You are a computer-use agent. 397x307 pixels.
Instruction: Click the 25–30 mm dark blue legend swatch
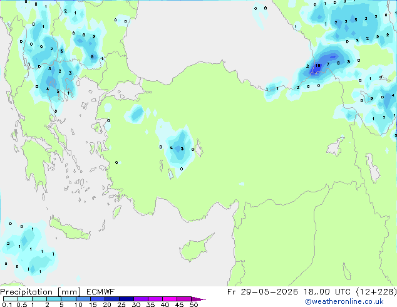click(126, 299)
